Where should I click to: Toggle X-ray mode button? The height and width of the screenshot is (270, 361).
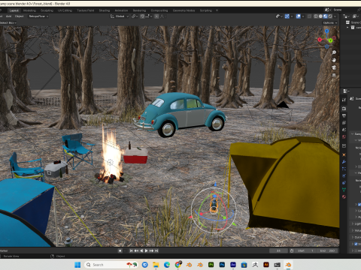click(x=309, y=16)
